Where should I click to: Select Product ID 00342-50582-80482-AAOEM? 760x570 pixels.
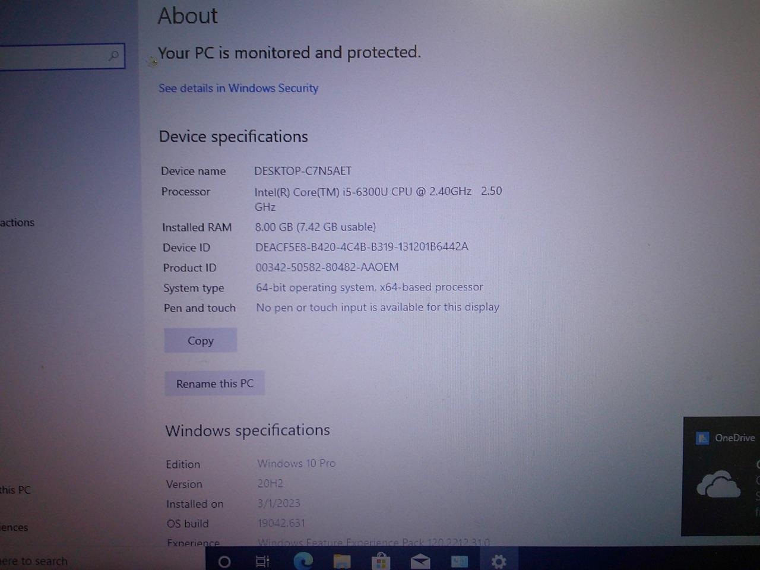pyautogui.click(x=327, y=267)
